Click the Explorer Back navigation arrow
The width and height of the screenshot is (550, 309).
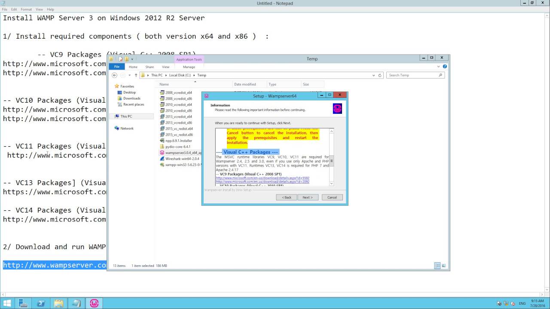(114, 75)
